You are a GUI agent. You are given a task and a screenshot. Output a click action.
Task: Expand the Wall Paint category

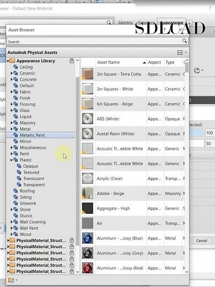click(x=12, y=228)
